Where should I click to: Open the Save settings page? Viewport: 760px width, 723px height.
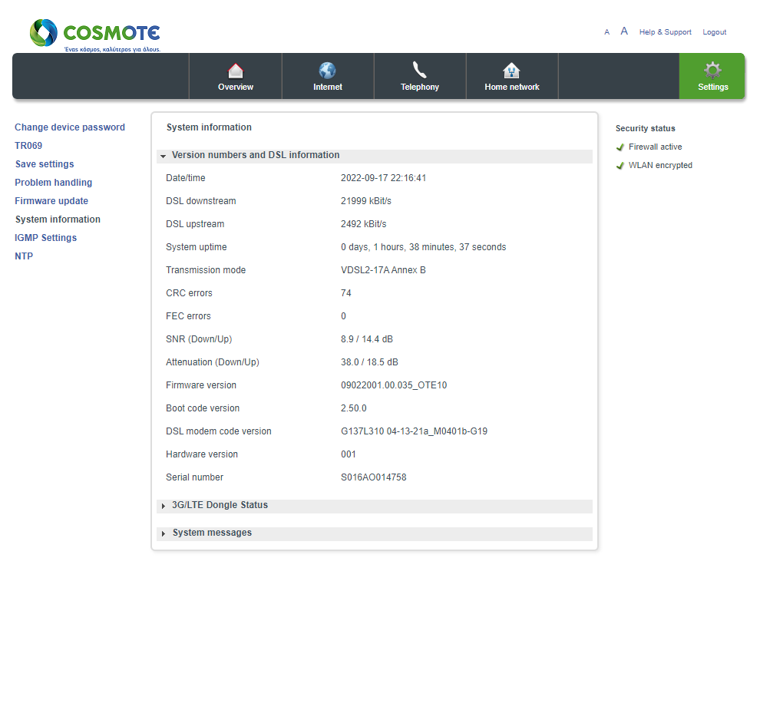click(x=45, y=164)
